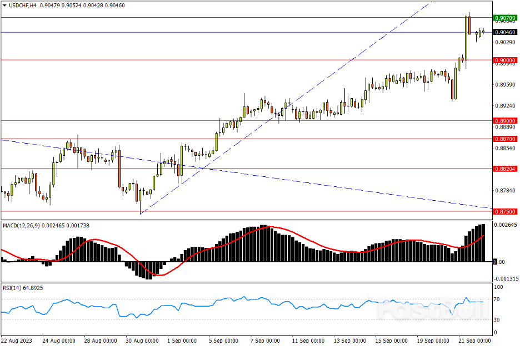Click the MACD 0.002645 scale value
This screenshot has width=520, height=346.
click(506, 225)
